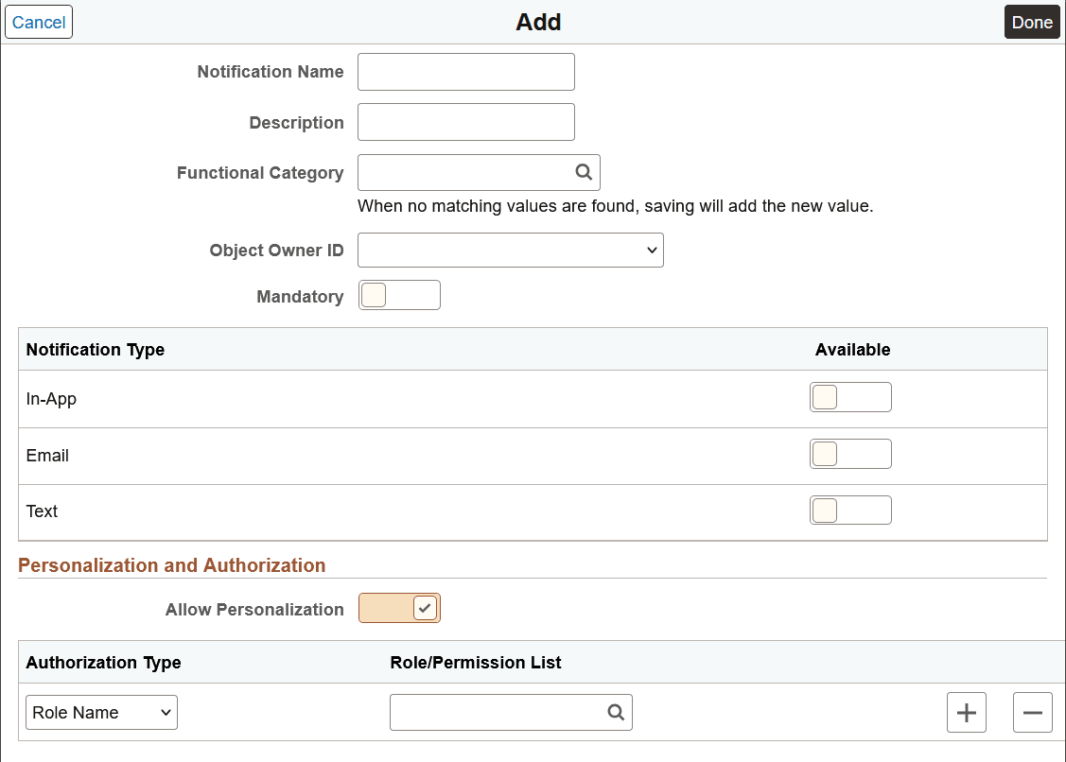Disable the Allow Personalization toggle
Screen dimensions: 1066x762
[399, 608]
